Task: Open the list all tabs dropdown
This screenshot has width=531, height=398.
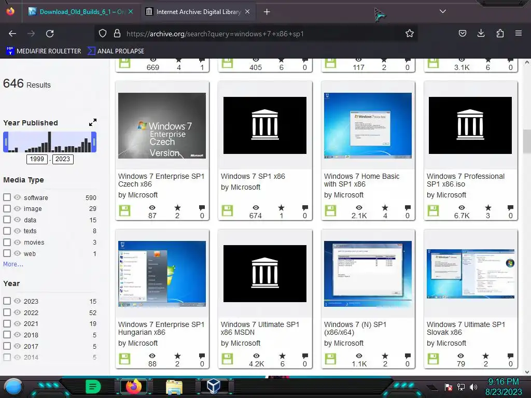Action: (x=443, y=11)
